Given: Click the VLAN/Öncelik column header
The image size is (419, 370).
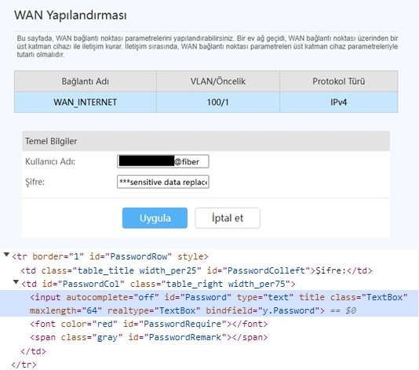Looking at the screenshot, I should (x=218, y=82).
